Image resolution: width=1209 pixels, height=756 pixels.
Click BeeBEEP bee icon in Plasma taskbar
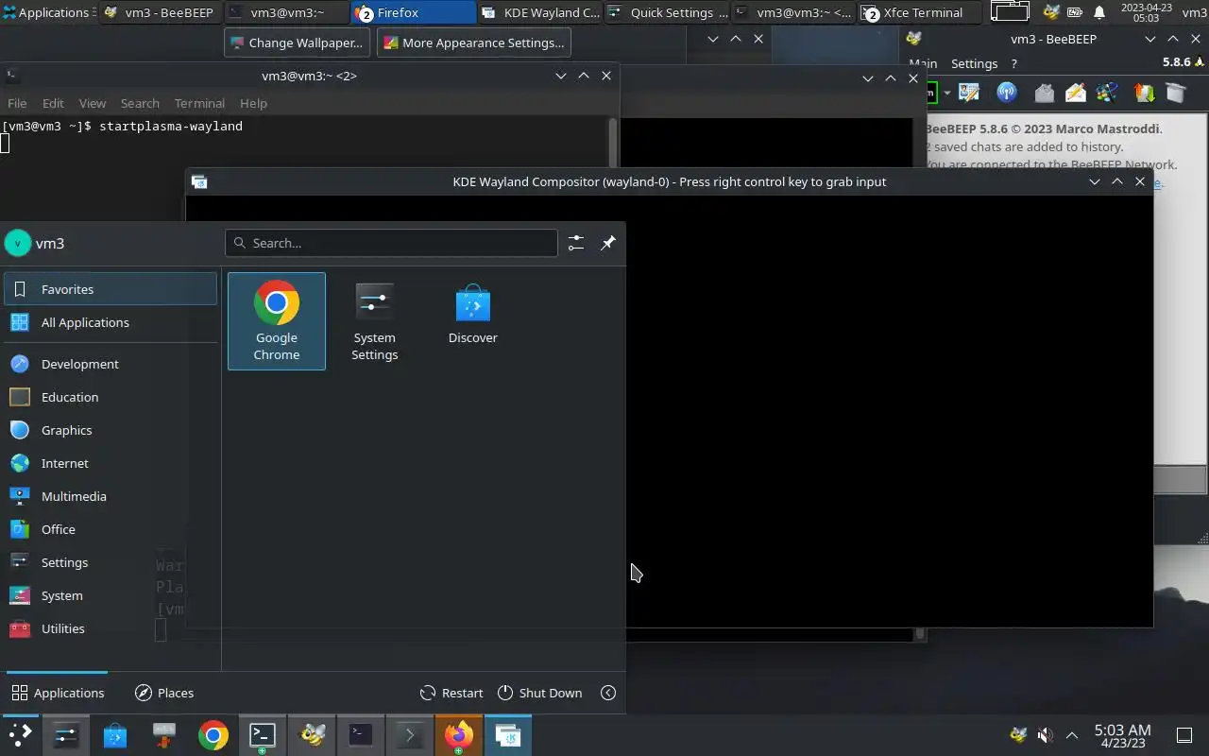click(x=312, y=735)
